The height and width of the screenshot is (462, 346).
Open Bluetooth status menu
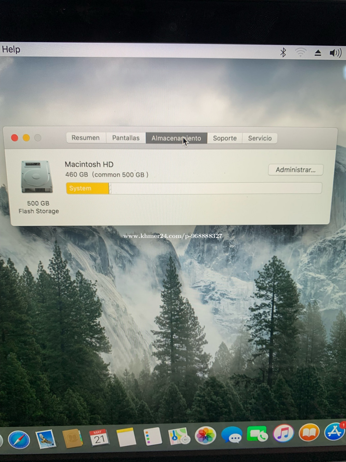[283, 52]
